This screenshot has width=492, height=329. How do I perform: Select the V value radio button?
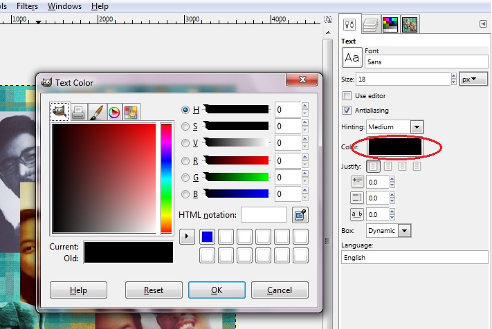pos(185,143)
